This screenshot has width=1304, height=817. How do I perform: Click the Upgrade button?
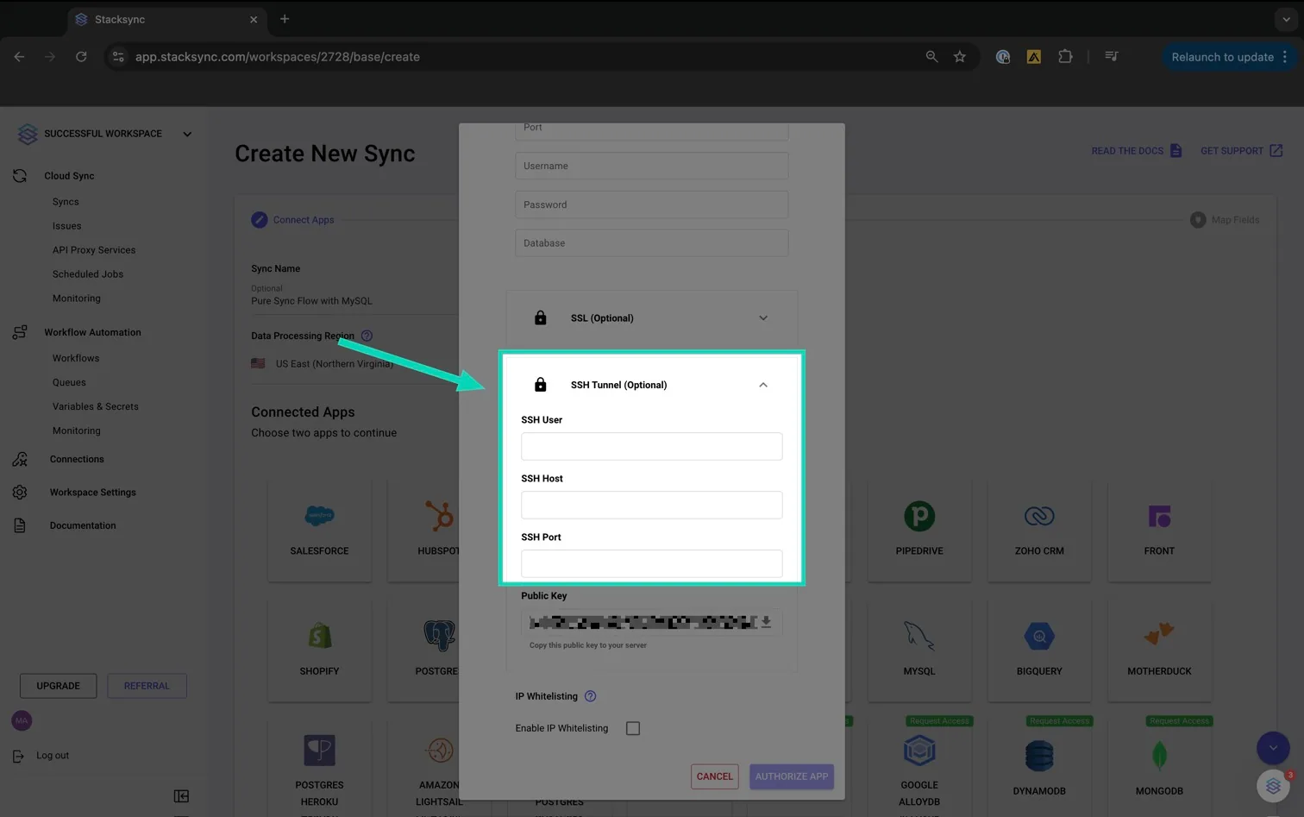pos(58,686)
